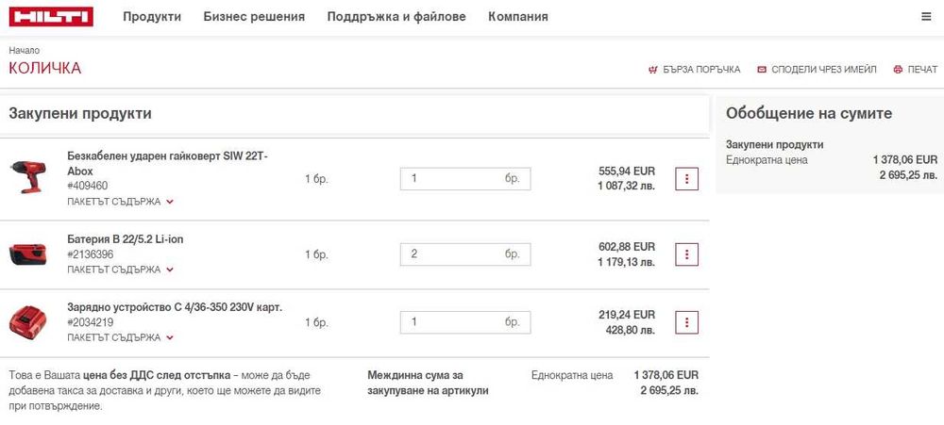The width and height of the screenshot is (944, 425).
Task: Click the Hilti logo
Action: click(x=51, y=17)
